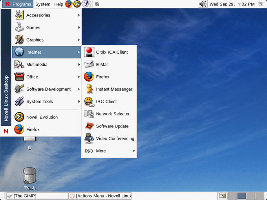Screen dimensions: 267x200
Task: Open Novell Evolution from the top panel icon
Action: [77, 4]
